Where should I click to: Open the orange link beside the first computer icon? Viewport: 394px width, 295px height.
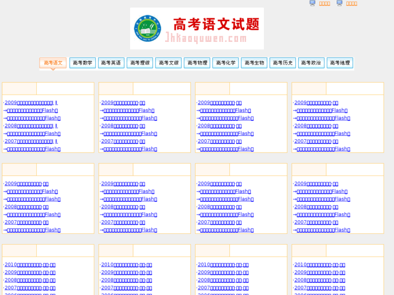coord(324,3)
